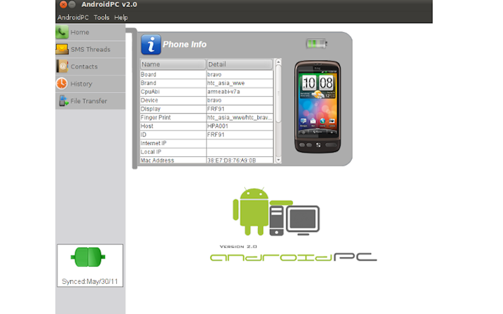Switch to the SMS Threads tab label

[x=90, y=49]
